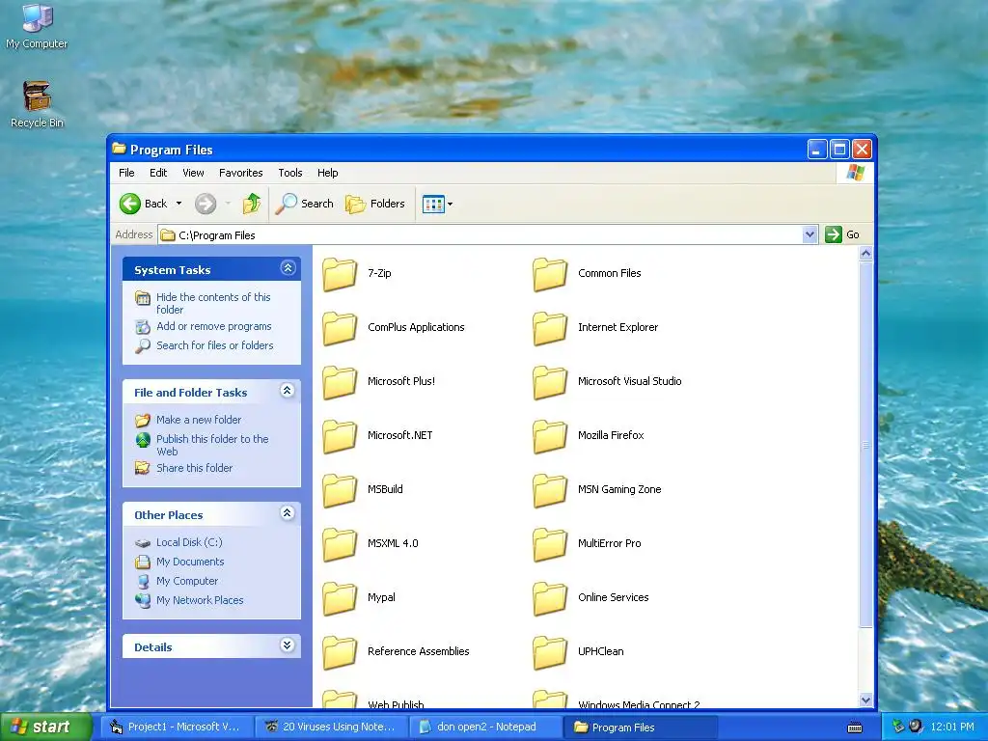988x741 pixels.
Task: Go up one folder level icon
Action: point(252,204)
